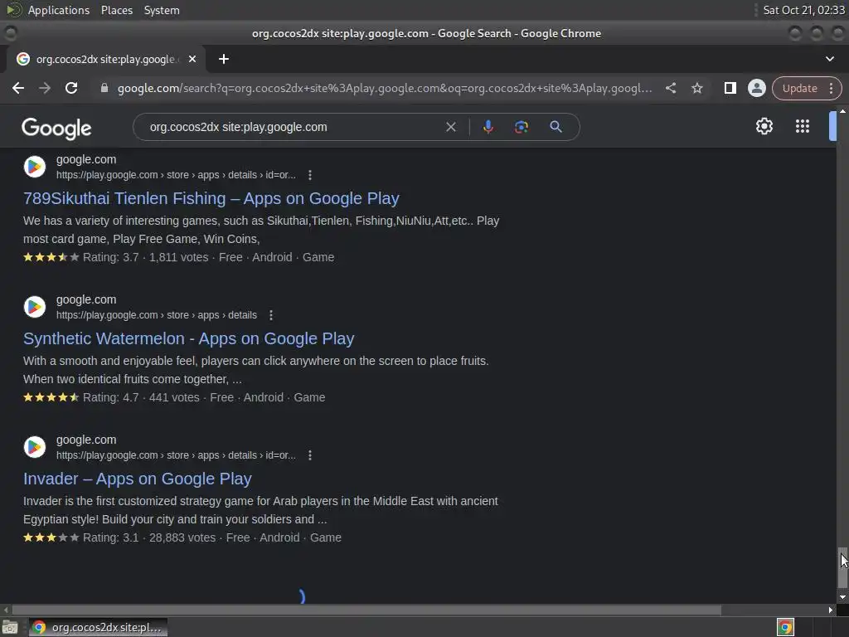Share this page from the address bar
Screen dimensions: 849x637
pyautogui.click(x=671, y=88)
